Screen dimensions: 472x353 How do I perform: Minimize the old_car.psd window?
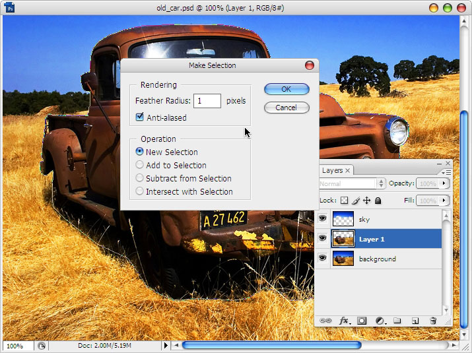(x=434, y=8)
